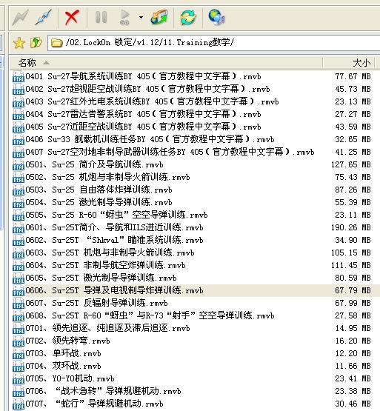Click the folder icon in the path bar
The image size is (380, 411).
(x=56, y=42)
